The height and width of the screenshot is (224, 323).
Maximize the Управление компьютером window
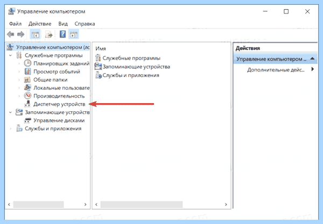pos(286,11)
